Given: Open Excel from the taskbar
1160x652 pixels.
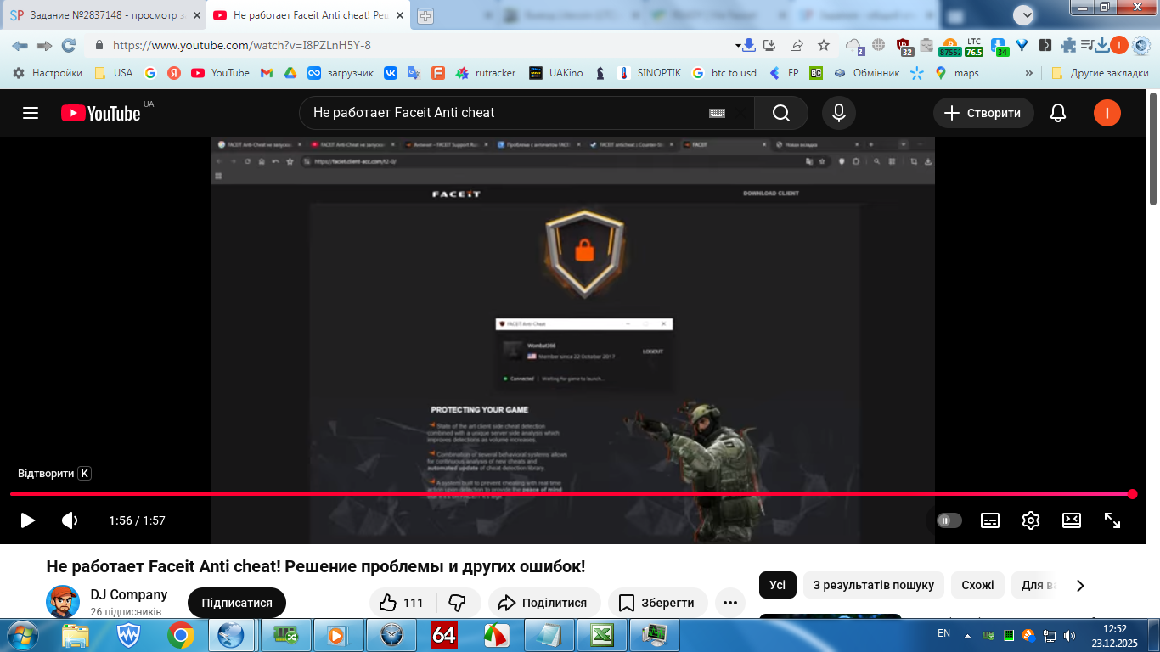Looking at the screenshot, I should pos(602,634).
